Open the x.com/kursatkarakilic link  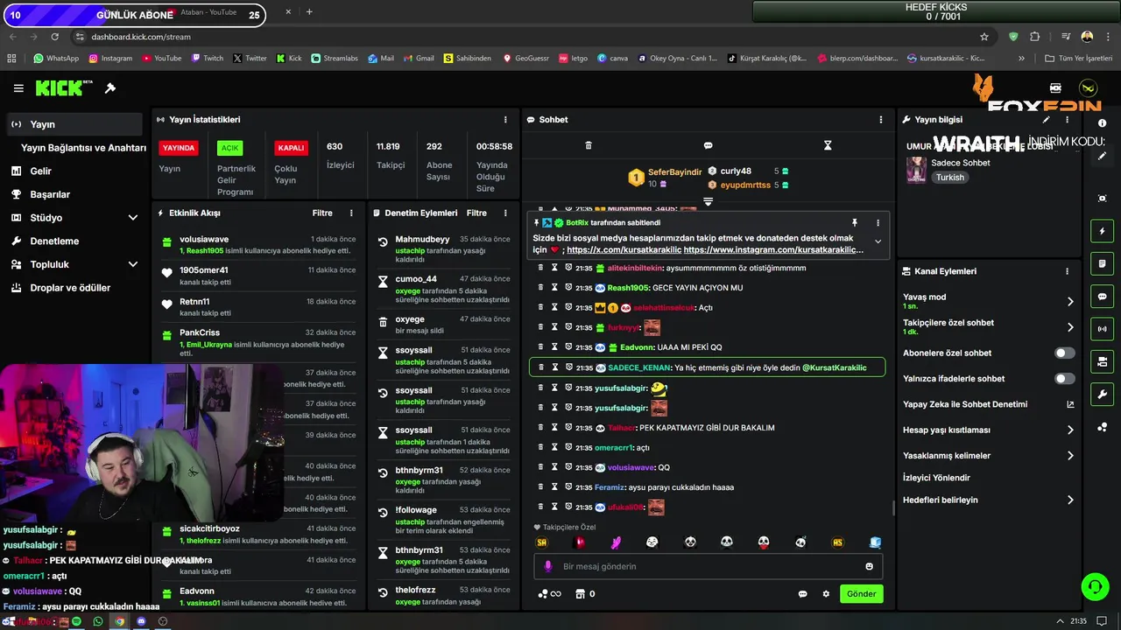[x=624, y=250]
